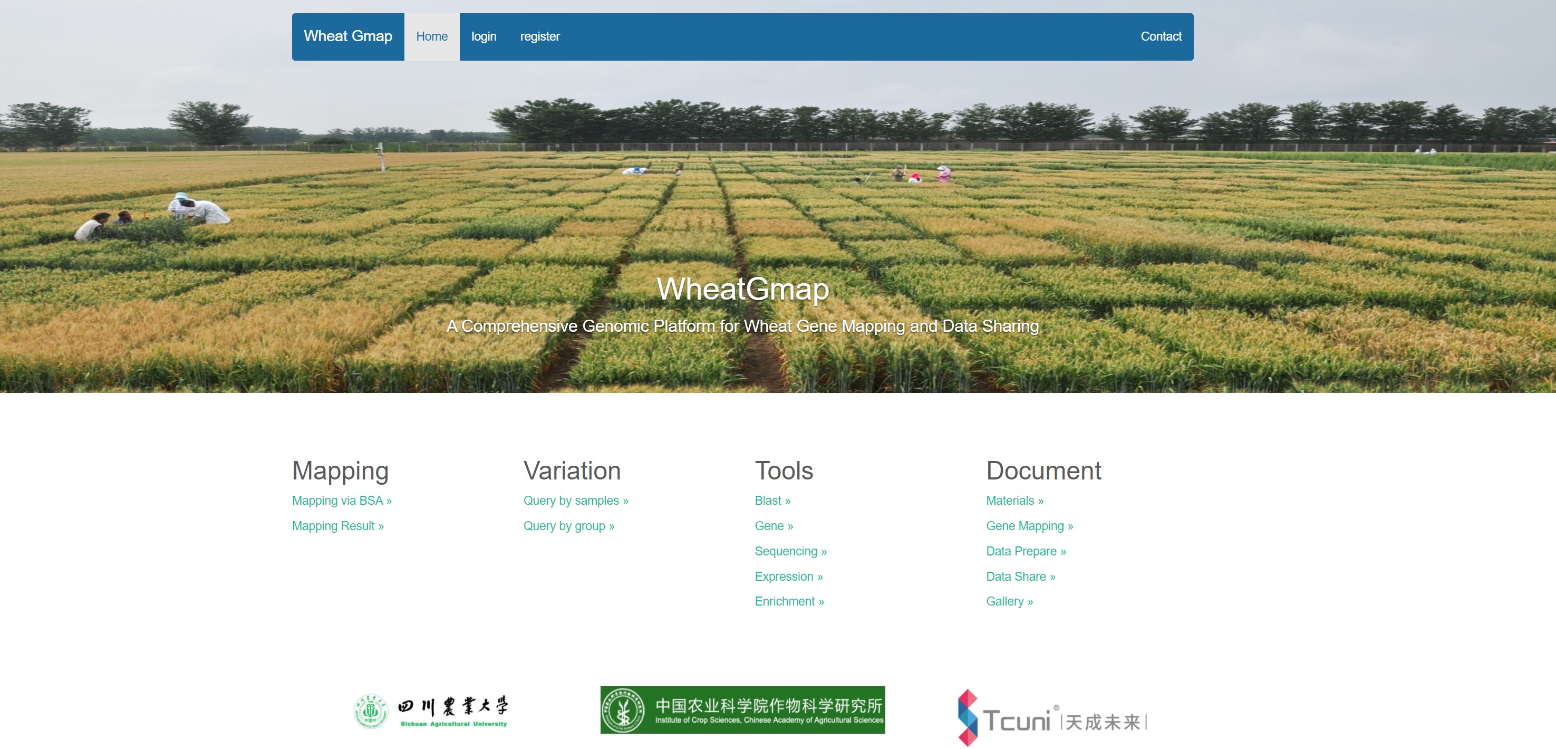Open the Materials document link
Viewport: 1556px width, 749px height.
1014,501
